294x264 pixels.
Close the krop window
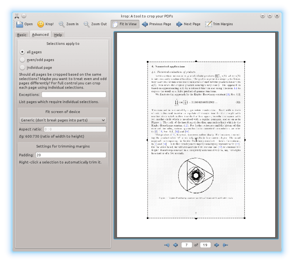pos(277,16)
